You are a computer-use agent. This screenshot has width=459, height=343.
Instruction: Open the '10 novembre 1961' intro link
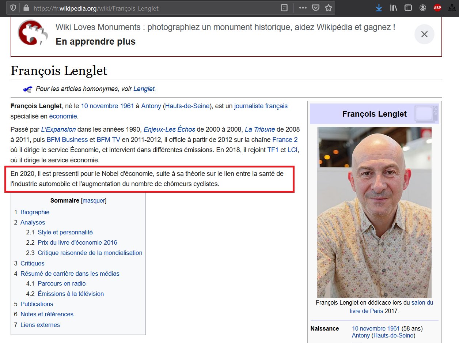coord(107,106)
